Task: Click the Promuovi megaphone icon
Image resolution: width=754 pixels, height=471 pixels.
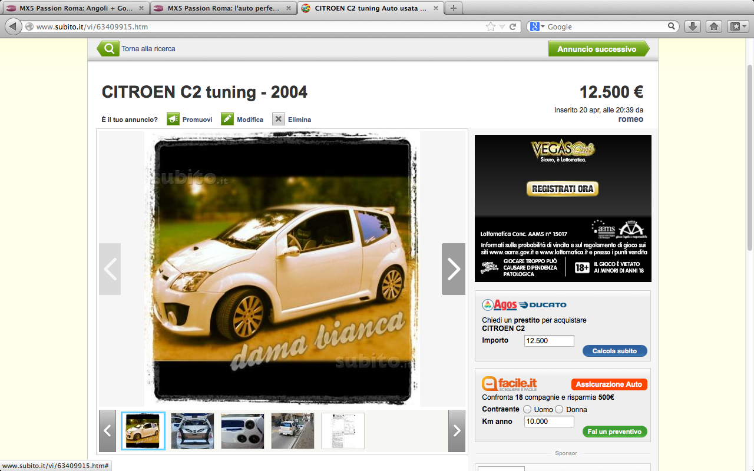Action: (x=173, y=119)
